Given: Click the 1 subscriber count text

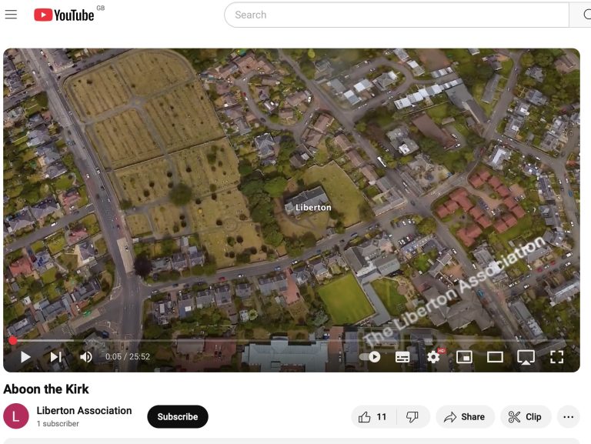Looking at the screenshot, I should 58,424.
